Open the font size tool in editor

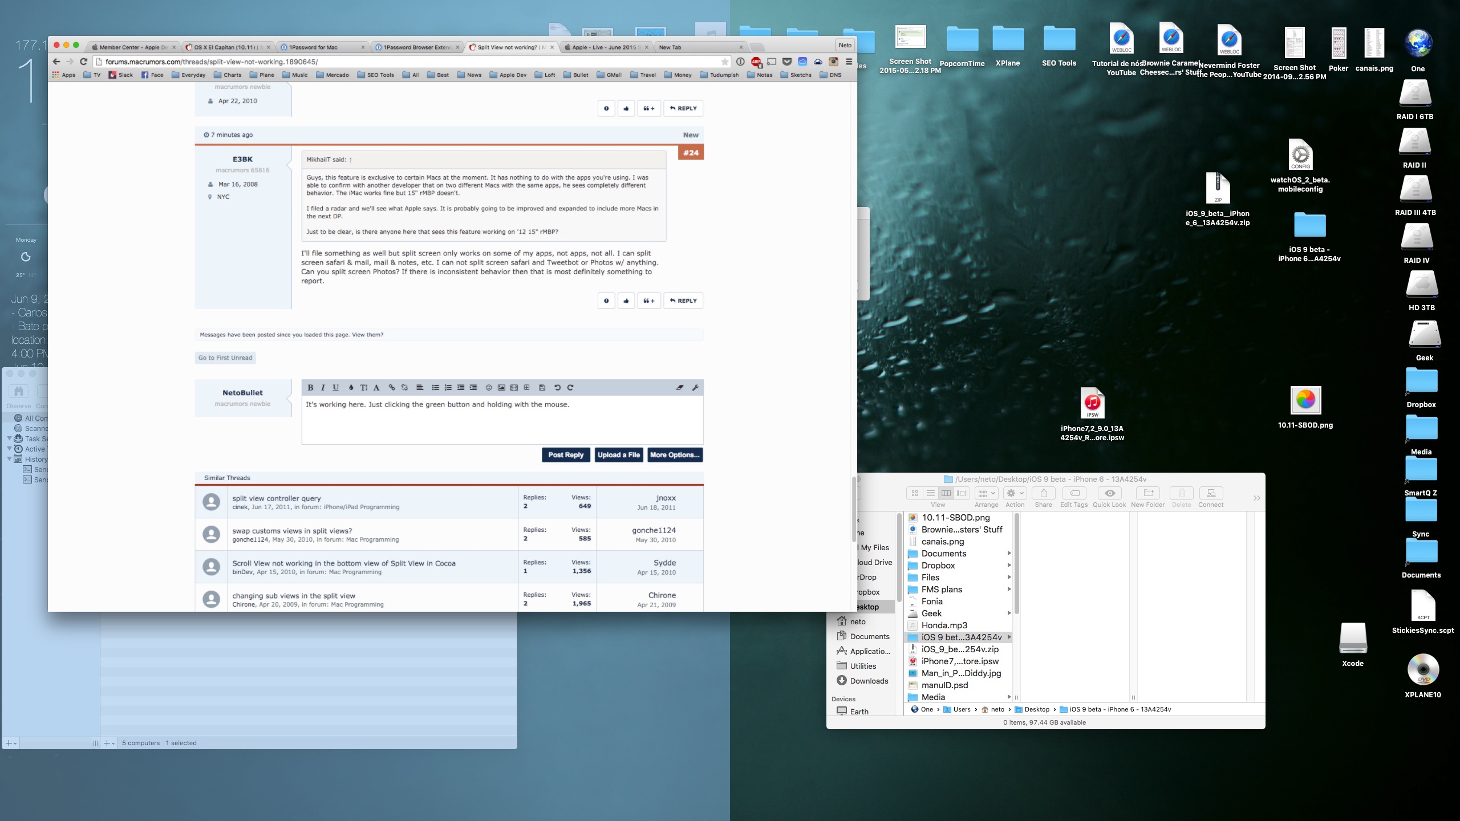(x=363, y=388)
